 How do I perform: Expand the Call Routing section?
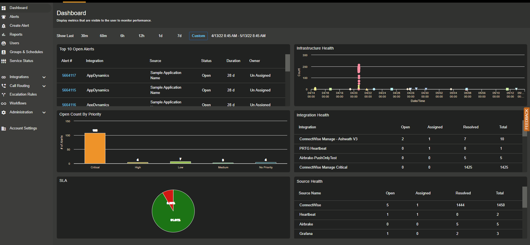[x=44, y=86]
